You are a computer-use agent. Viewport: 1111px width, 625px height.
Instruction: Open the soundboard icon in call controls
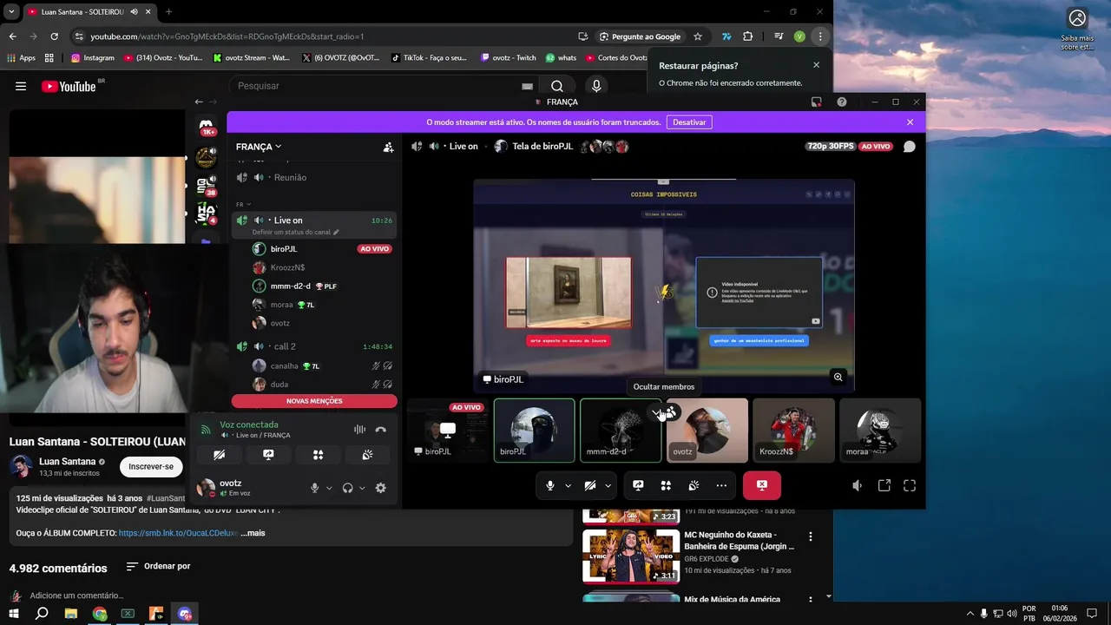pyautogui.click(x=694, y=486)
